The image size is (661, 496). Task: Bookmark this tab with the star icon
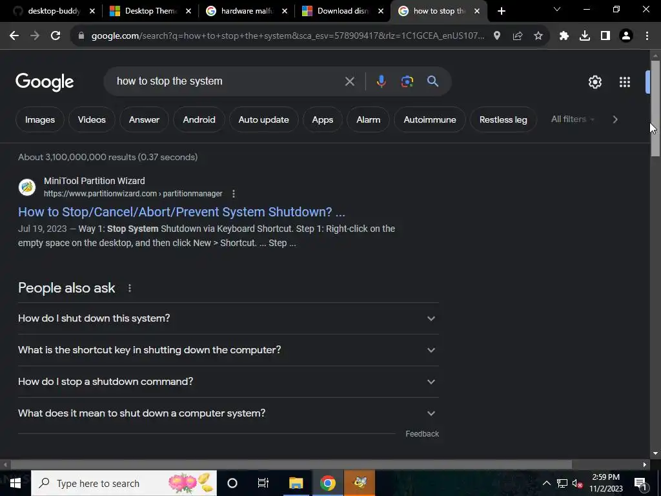pyautogui.click(x=538, y=36)
